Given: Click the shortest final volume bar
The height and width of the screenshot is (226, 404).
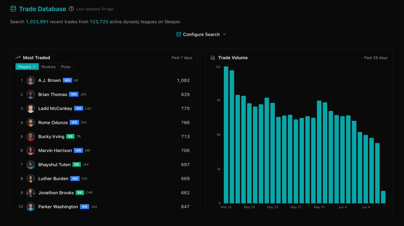Looking at the screenshot, I should click(383, 197).
